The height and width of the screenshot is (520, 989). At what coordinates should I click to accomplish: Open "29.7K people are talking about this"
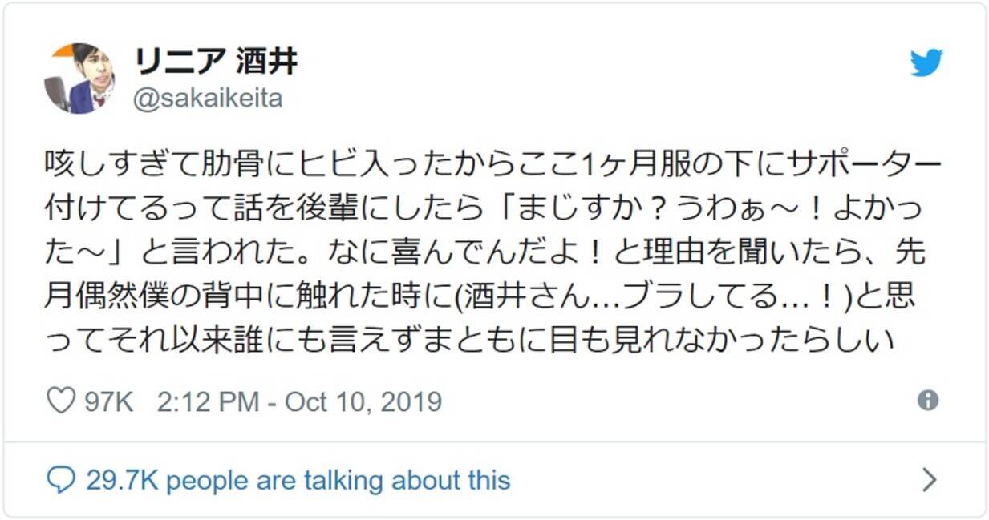click(x=298, y=480)
